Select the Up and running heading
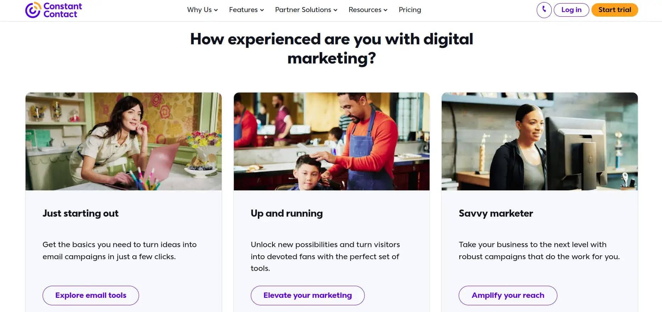The image size is (662, 312). (287, 213)
